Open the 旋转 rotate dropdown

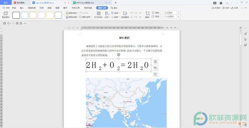[115, 17]
